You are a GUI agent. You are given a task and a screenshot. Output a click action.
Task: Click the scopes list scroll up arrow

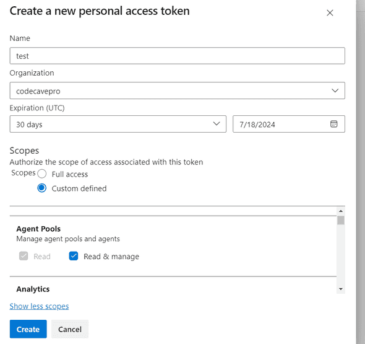pos(341,211)
